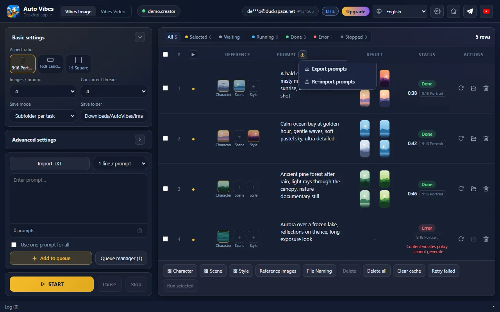The height and width of the screenshot is (312, 500).
Task: Open the Character reference thumbnail in row 4
Action: tap(223, 237)
